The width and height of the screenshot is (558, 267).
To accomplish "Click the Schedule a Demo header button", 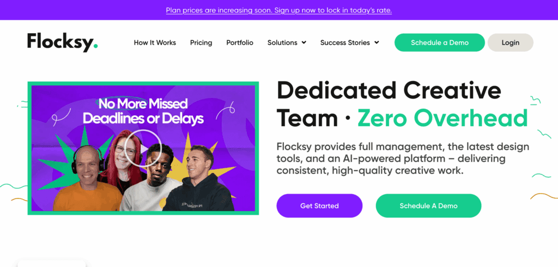I will (x=440, y=42).
